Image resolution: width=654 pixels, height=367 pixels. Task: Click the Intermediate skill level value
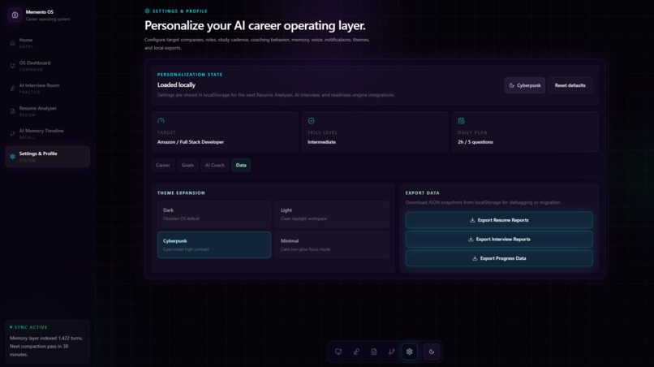coord(321,142)
